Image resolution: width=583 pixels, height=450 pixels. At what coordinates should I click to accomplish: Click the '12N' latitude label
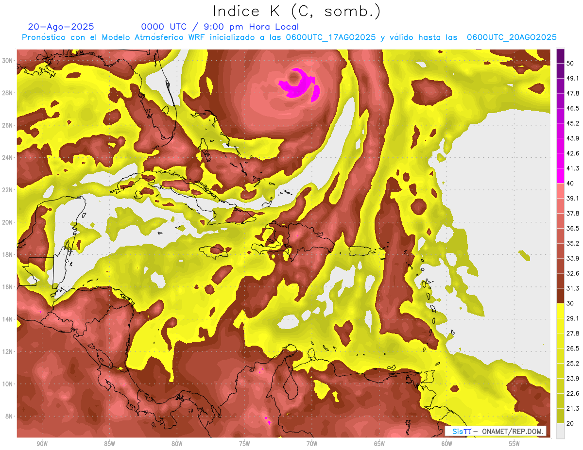click(x=8, y=351)
